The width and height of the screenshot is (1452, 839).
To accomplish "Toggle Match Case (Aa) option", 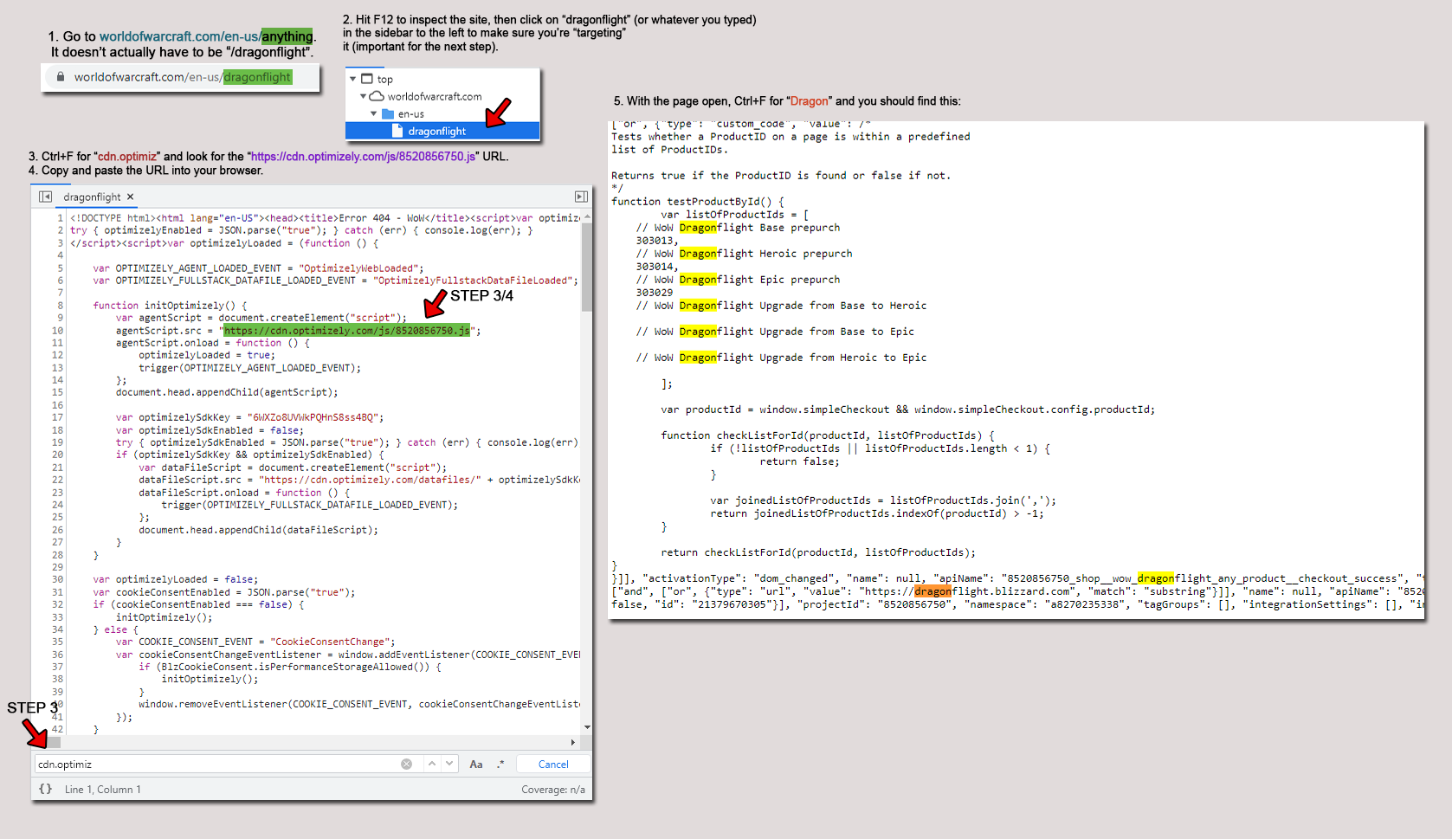I will coord(476,764).
